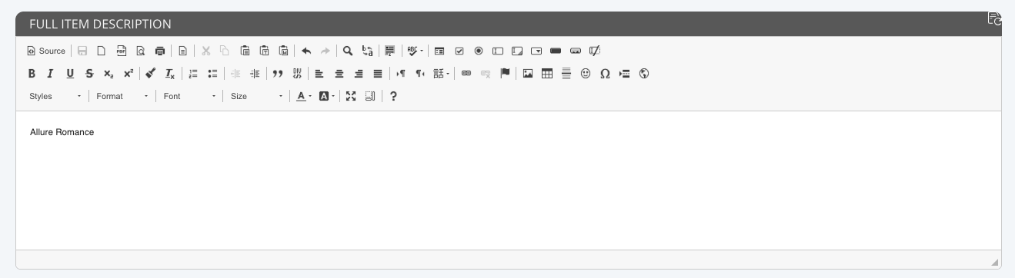
Task: Open the Set Language dropdown
Action: coord(442,74)
